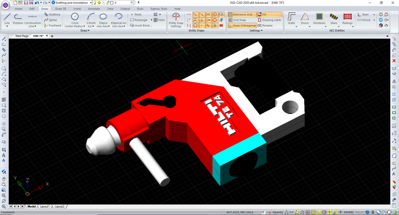Open application menu logo button
The width and height of the screenshot is (399, 215).
[x=5, y=5]
